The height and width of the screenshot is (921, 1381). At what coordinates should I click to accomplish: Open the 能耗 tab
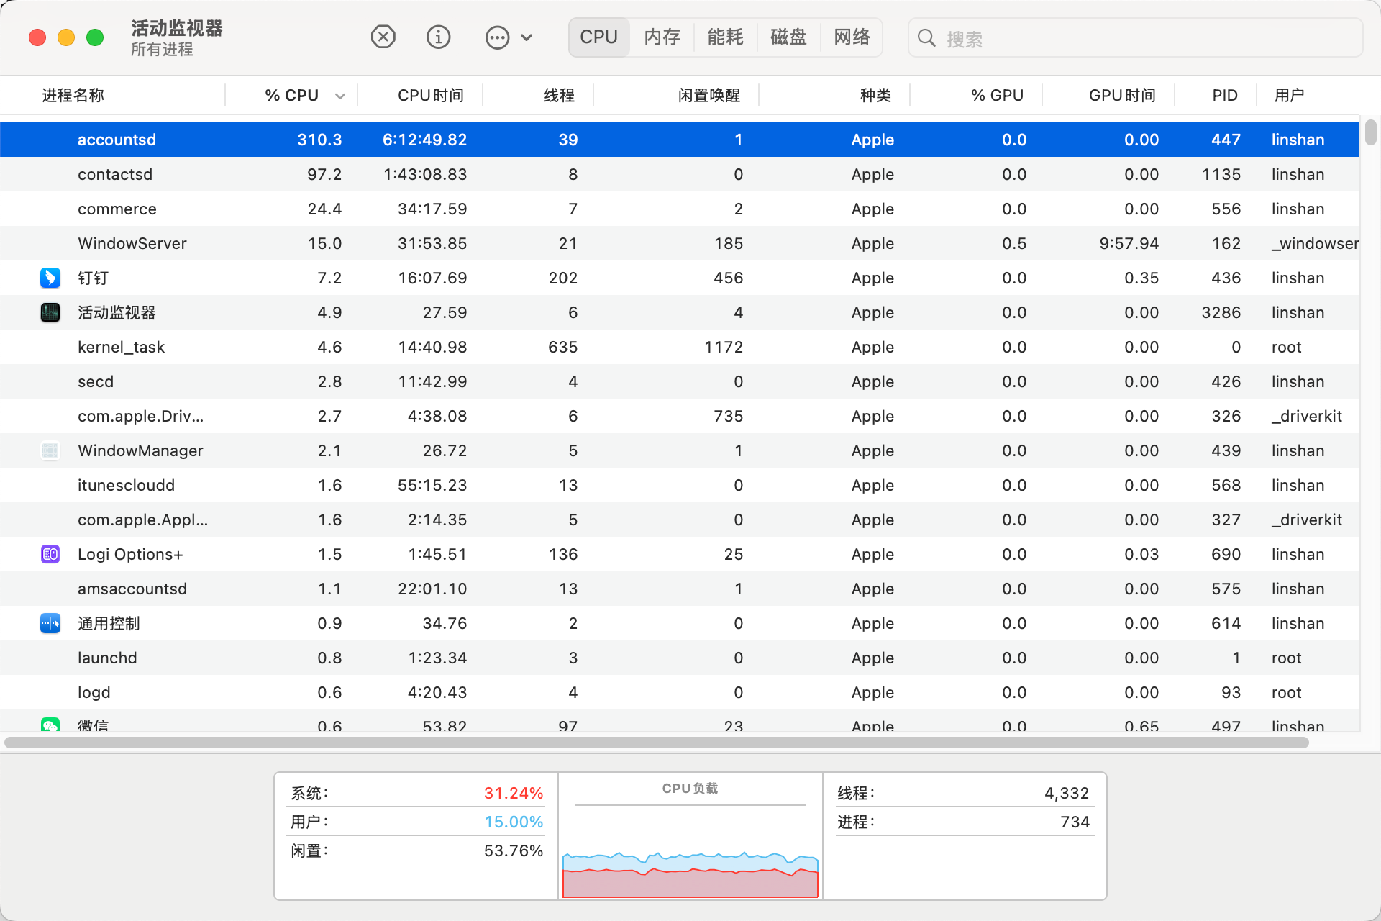[725, 37]
